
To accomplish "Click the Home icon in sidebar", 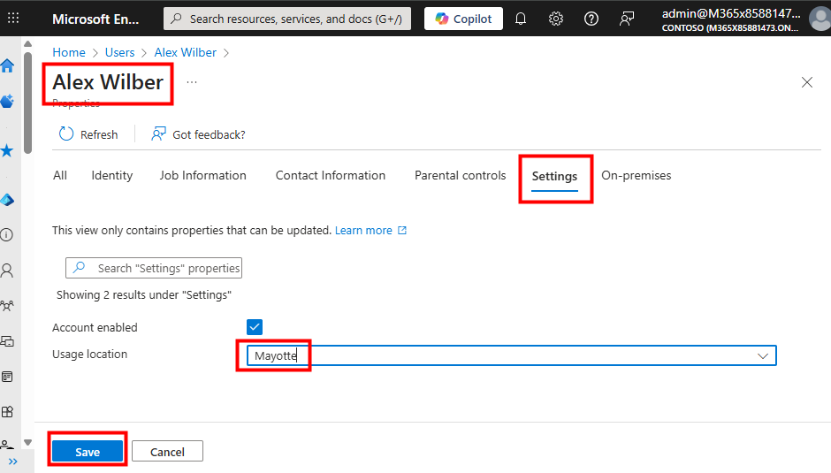I will (7, 65).
